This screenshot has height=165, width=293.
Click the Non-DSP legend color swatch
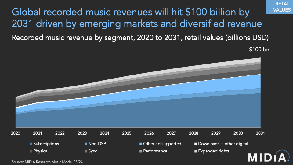click(86, 144)
